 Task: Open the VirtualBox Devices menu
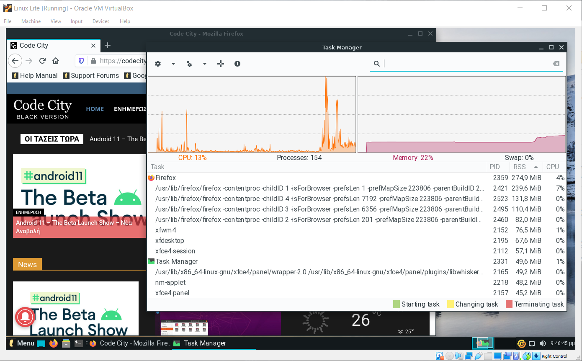101,21
